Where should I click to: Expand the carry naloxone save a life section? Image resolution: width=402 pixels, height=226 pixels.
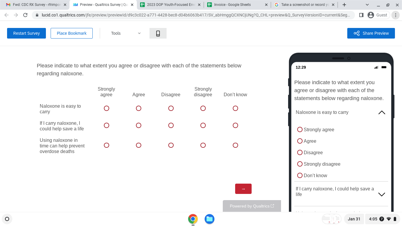coord(381,194)
